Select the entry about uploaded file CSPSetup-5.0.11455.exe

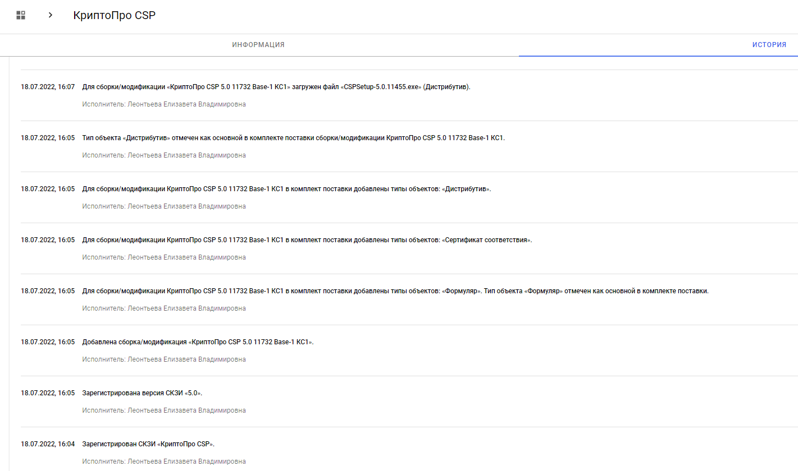[x=276, y=87]
